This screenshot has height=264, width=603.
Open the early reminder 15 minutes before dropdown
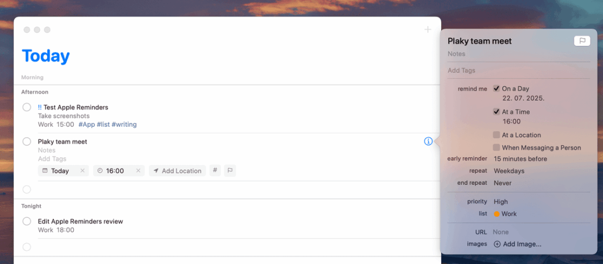pyautogui.click(x=520, y=159)
